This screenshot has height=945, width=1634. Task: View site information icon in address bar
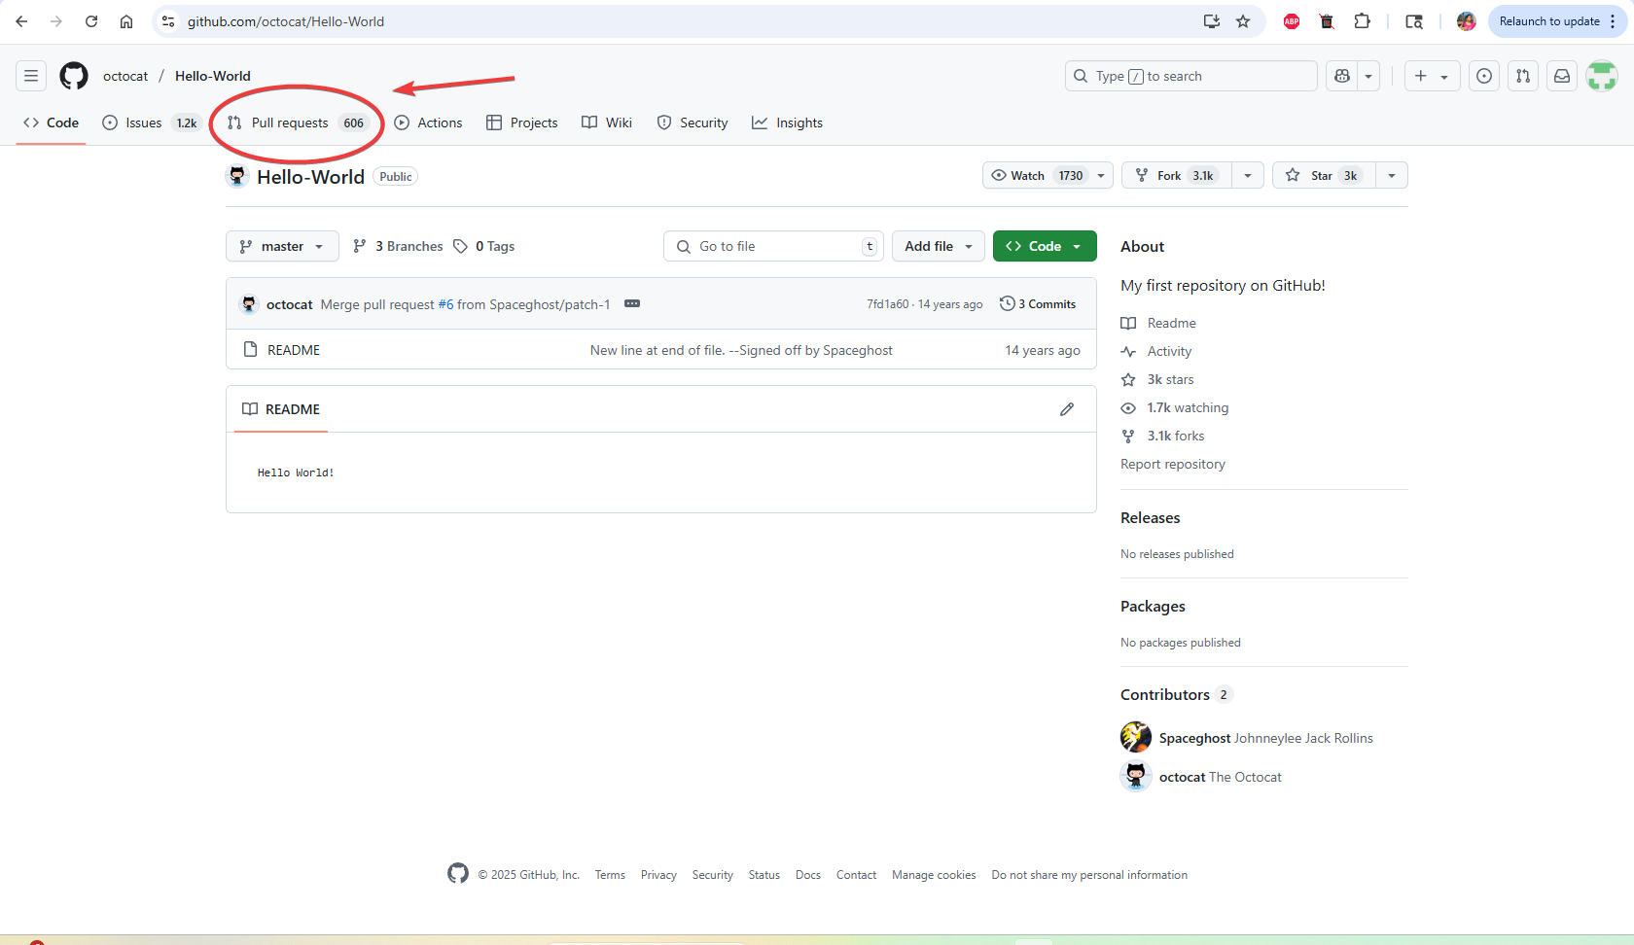[x=168, y=21]
